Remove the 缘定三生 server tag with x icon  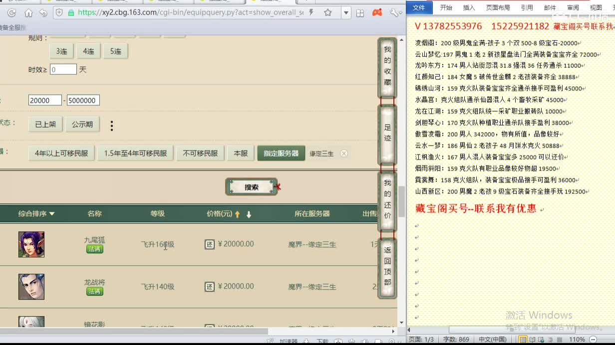[344, 154]
